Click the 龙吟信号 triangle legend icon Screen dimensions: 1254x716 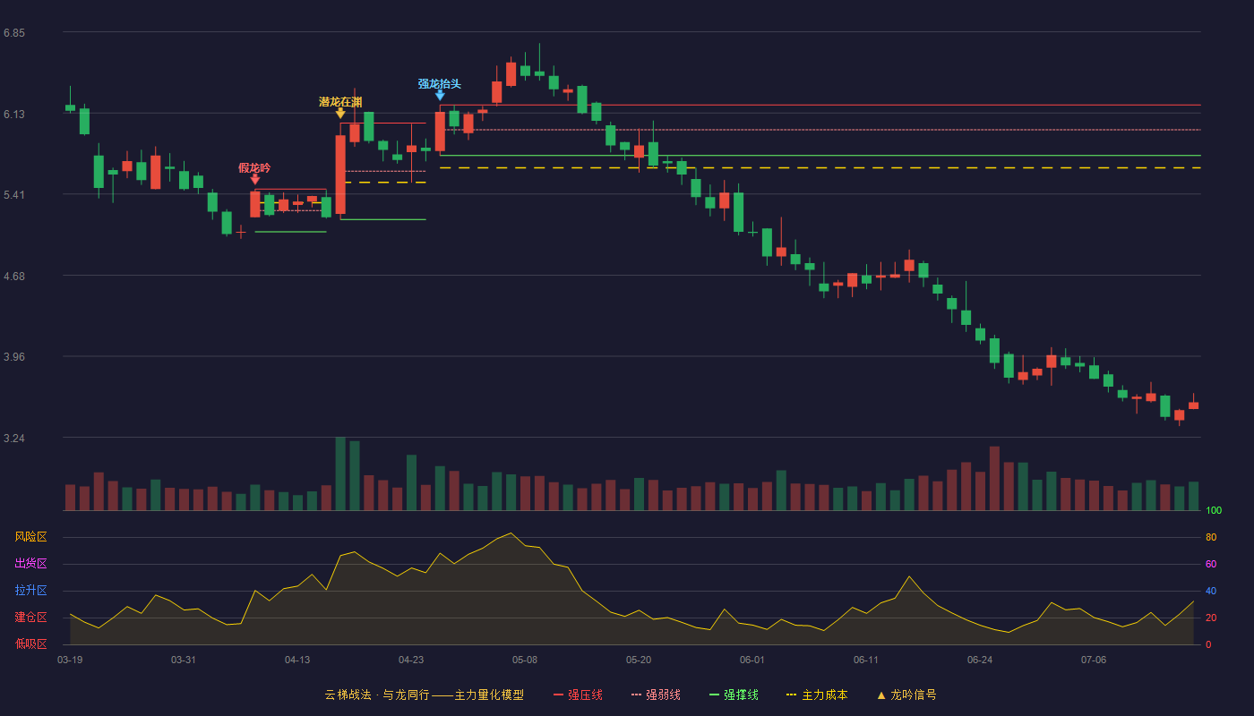[881, 695]
